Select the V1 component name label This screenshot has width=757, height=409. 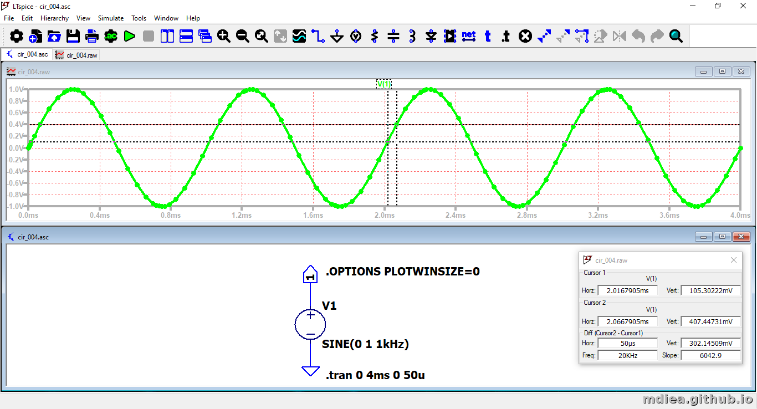tap(329, 306)
